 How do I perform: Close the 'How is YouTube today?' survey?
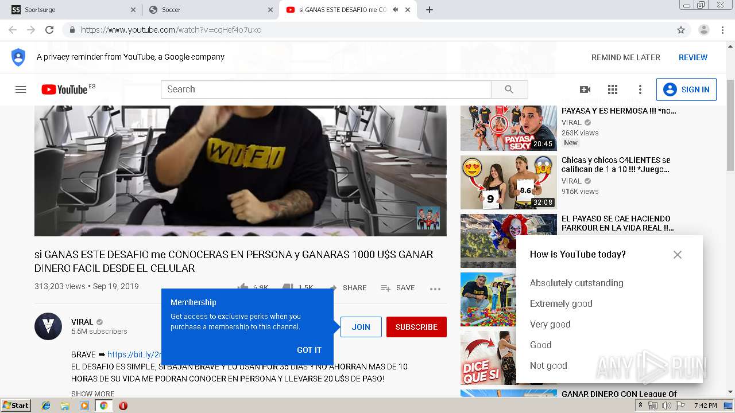click(678, 255)
